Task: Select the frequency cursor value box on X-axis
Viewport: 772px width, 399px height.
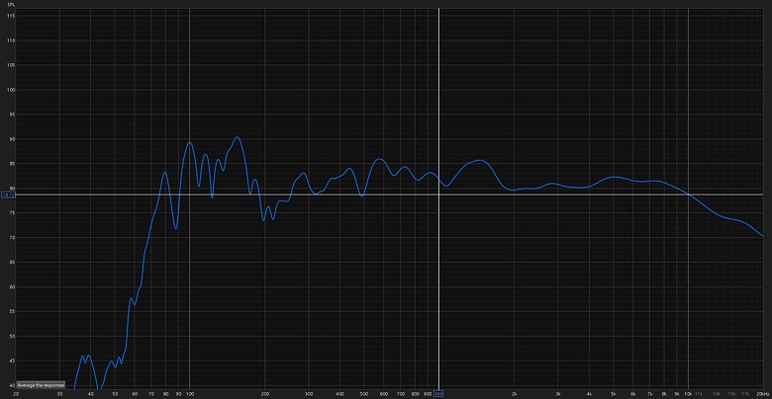Action: (x=438, y=394)
